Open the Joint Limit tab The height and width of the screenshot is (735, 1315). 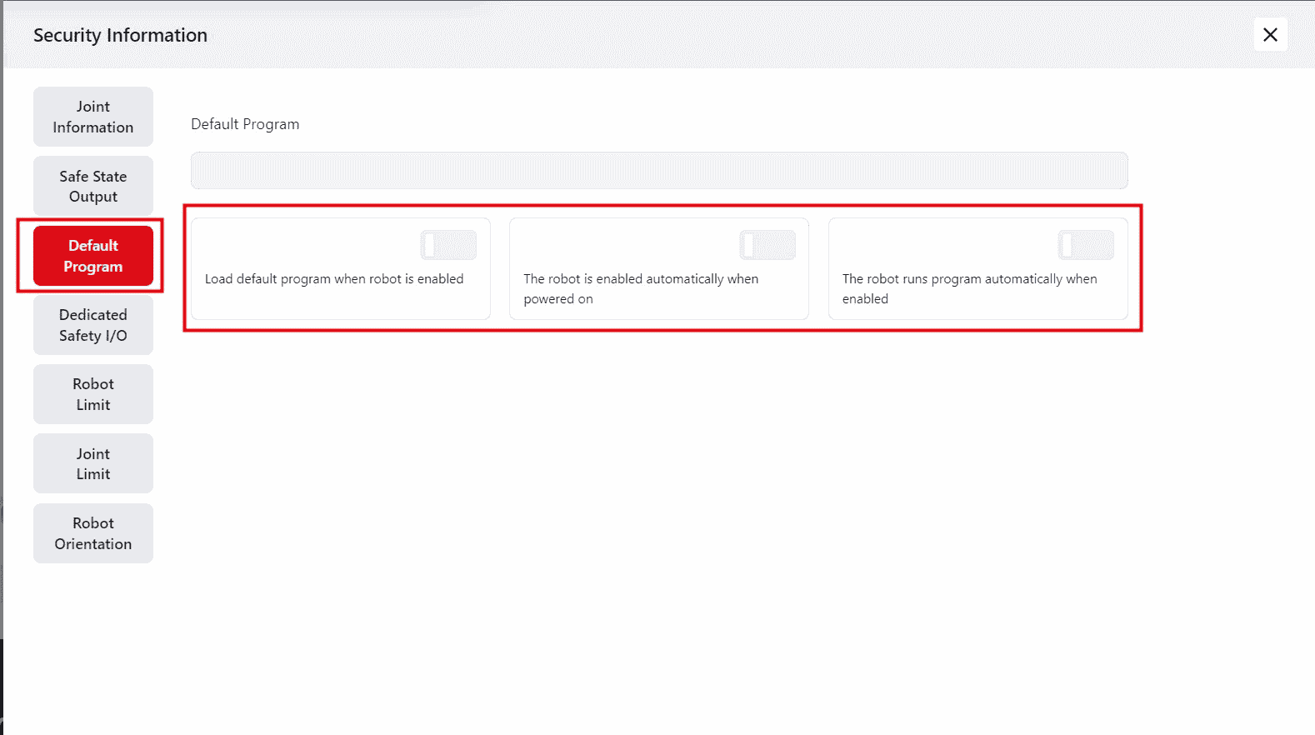(x=93, y=464)
